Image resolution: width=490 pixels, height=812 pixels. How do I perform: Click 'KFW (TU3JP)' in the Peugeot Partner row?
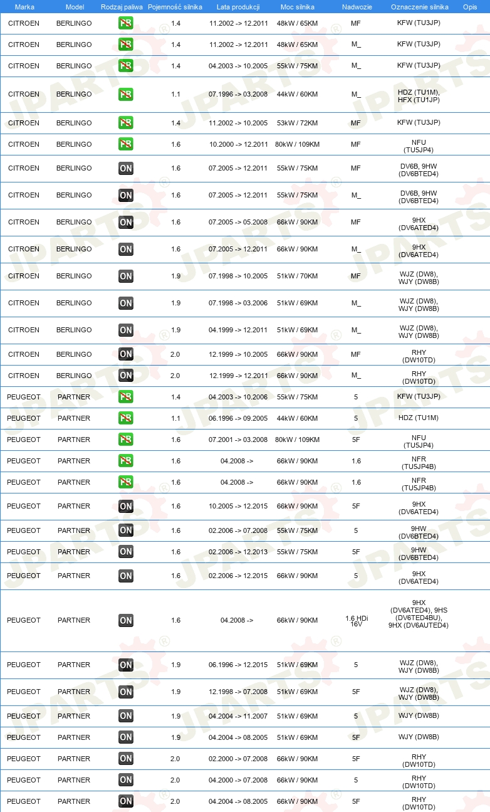(419, 396)
